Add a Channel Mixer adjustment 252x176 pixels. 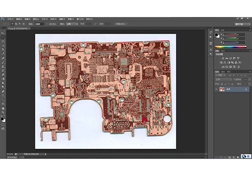click(236, 63)
